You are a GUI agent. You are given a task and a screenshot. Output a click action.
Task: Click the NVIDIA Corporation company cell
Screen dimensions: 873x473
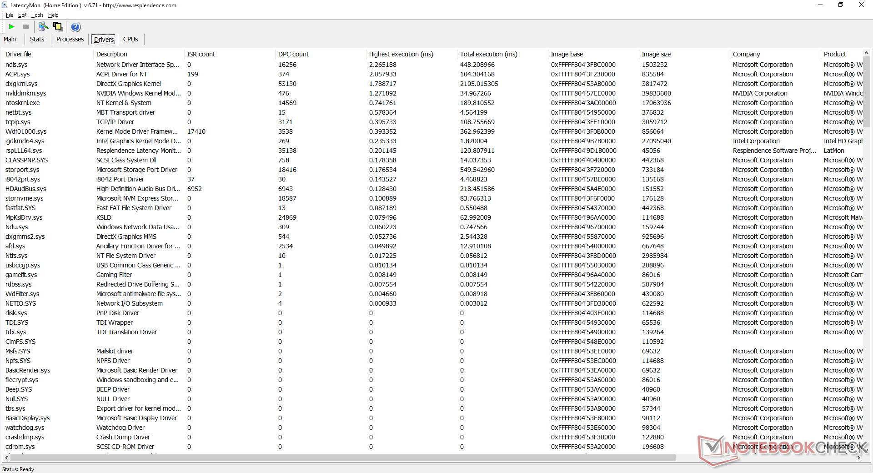pyautogui.click(x=760, y=93)
